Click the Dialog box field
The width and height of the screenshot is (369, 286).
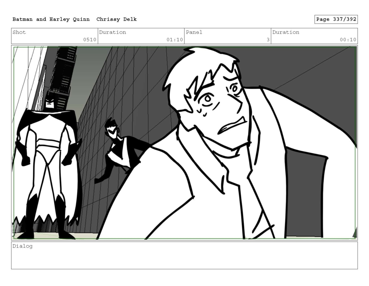click(x=184, y=255)
